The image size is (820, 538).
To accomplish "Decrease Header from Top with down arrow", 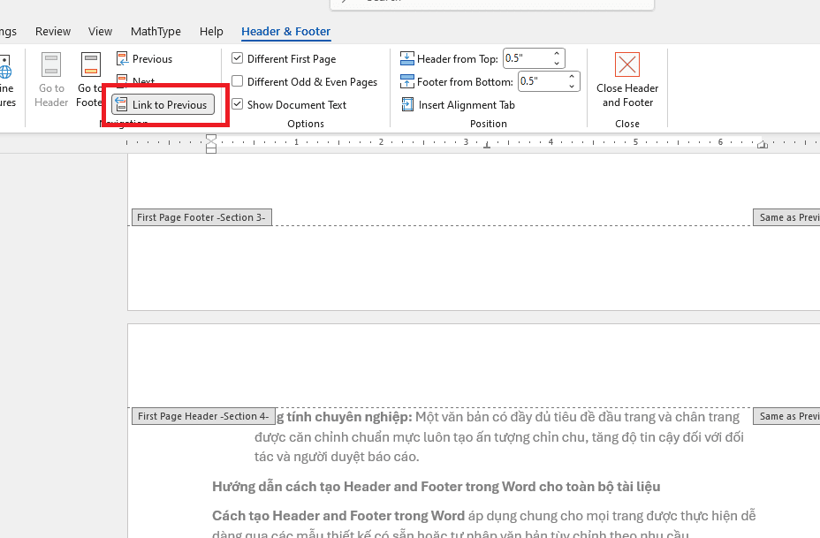I will tap(557, 64).
